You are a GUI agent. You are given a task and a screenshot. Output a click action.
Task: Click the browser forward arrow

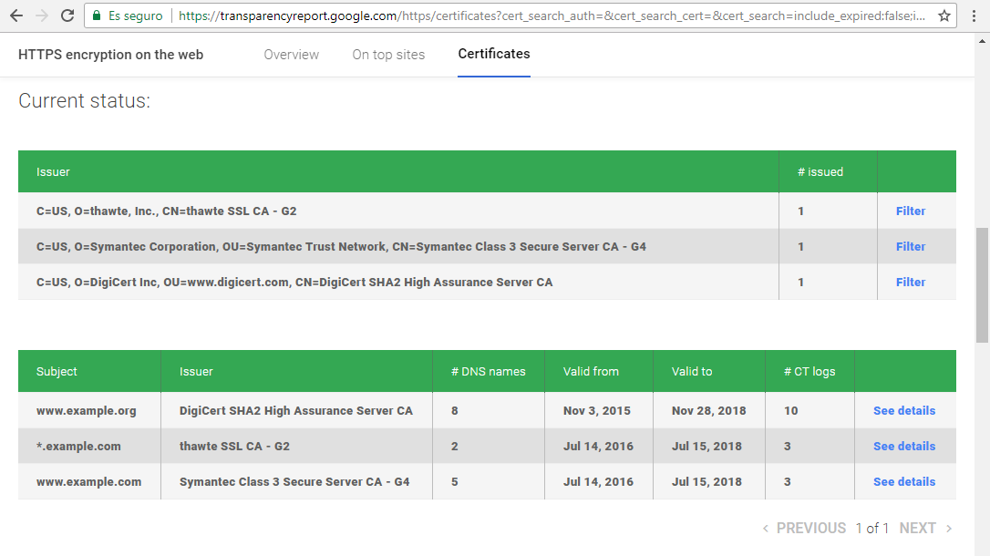pyautogui.click(x=42, y=15)
